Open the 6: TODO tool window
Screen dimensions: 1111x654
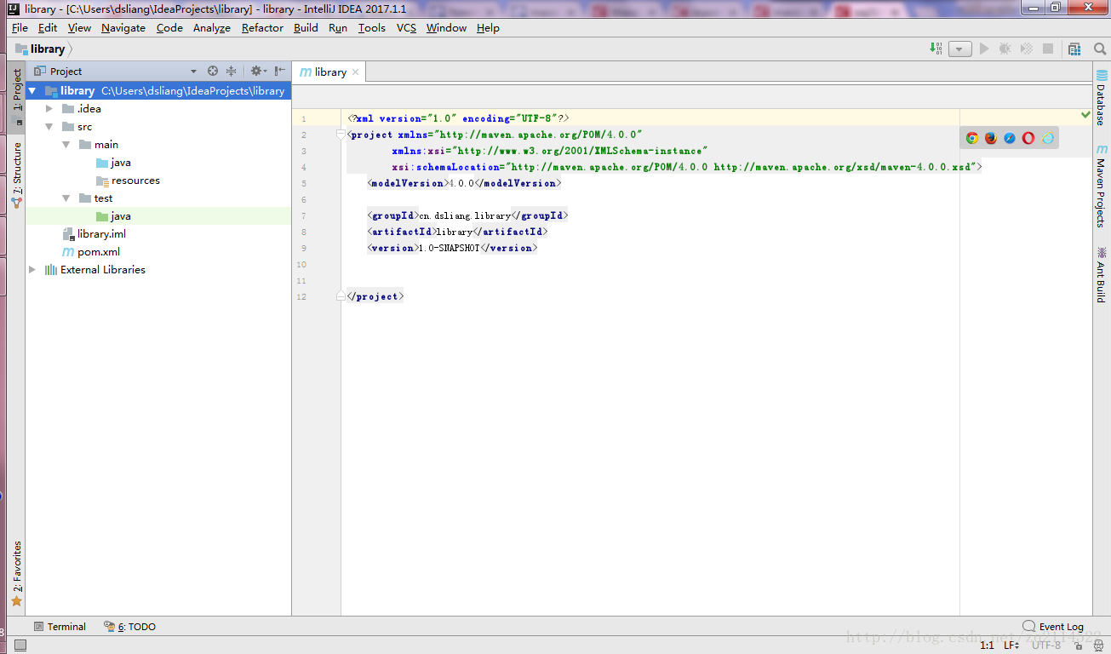(x=129, y=627)
